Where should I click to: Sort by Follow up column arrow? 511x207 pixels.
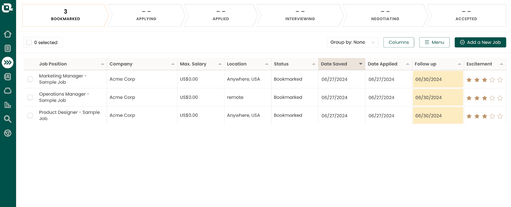[459, 64]
